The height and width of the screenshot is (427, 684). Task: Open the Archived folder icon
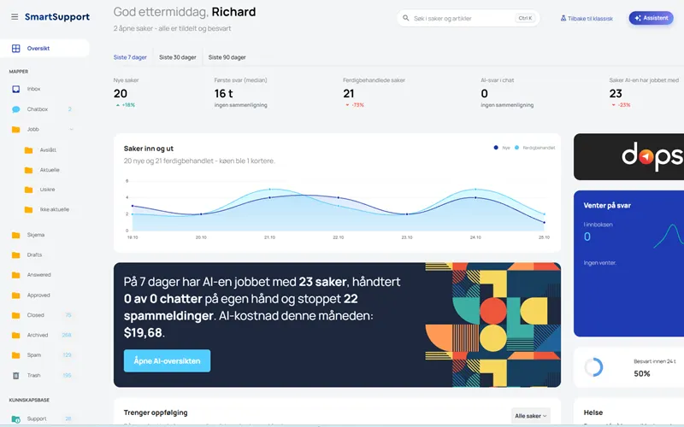click(15, 336)
